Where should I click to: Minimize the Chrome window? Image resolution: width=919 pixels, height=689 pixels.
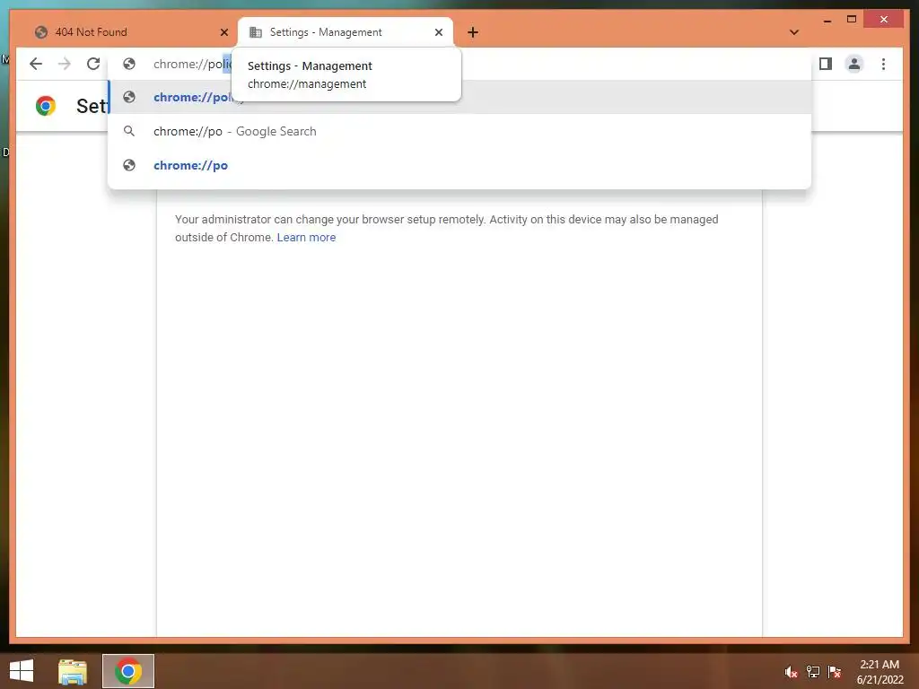pos(827,20)
